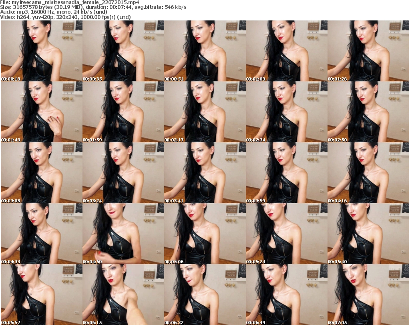
Task: Pick the preview frame at 00:05:06
Action: tap(205, 234)
